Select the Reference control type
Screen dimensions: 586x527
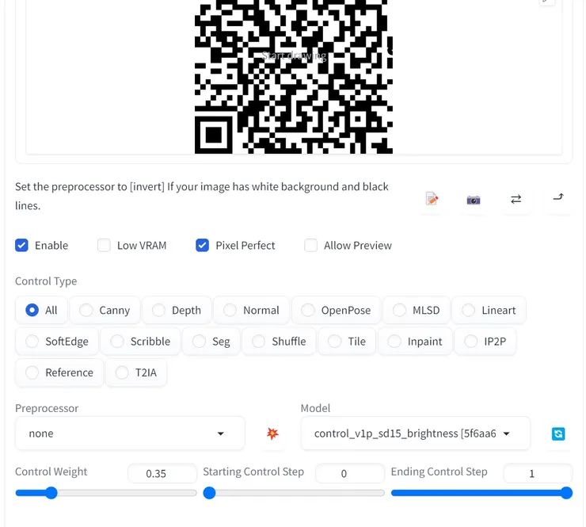pos(59,372)
